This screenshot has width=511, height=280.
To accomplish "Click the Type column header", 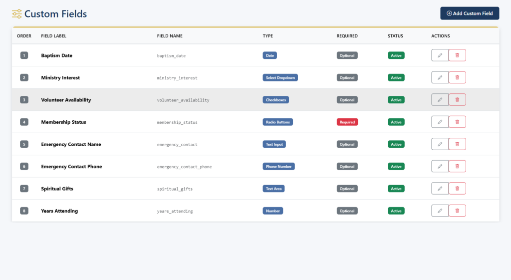I will [268, 36].
